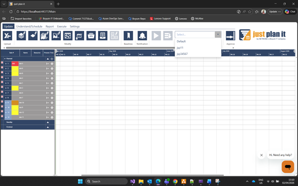Click the maze grid Modify icon
Screen dimensions: 298x186
(68, 36)
